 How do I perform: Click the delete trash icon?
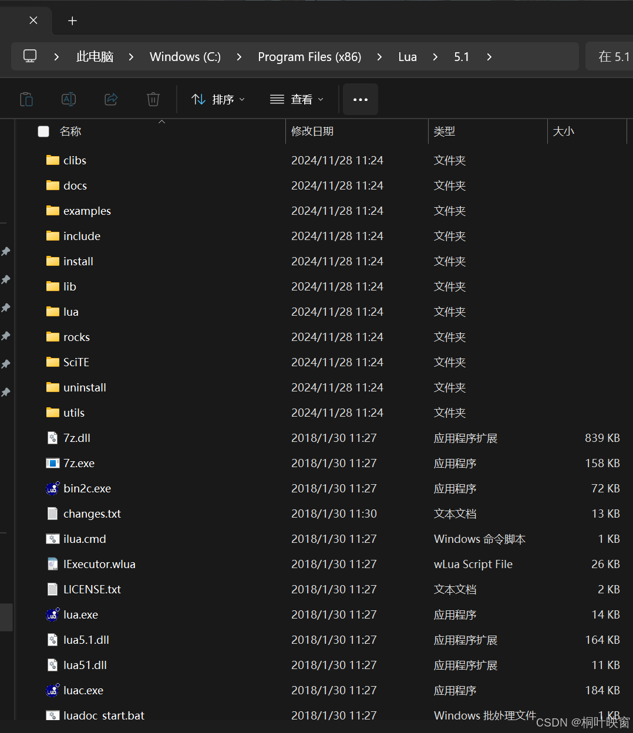[x=153, y=99]
